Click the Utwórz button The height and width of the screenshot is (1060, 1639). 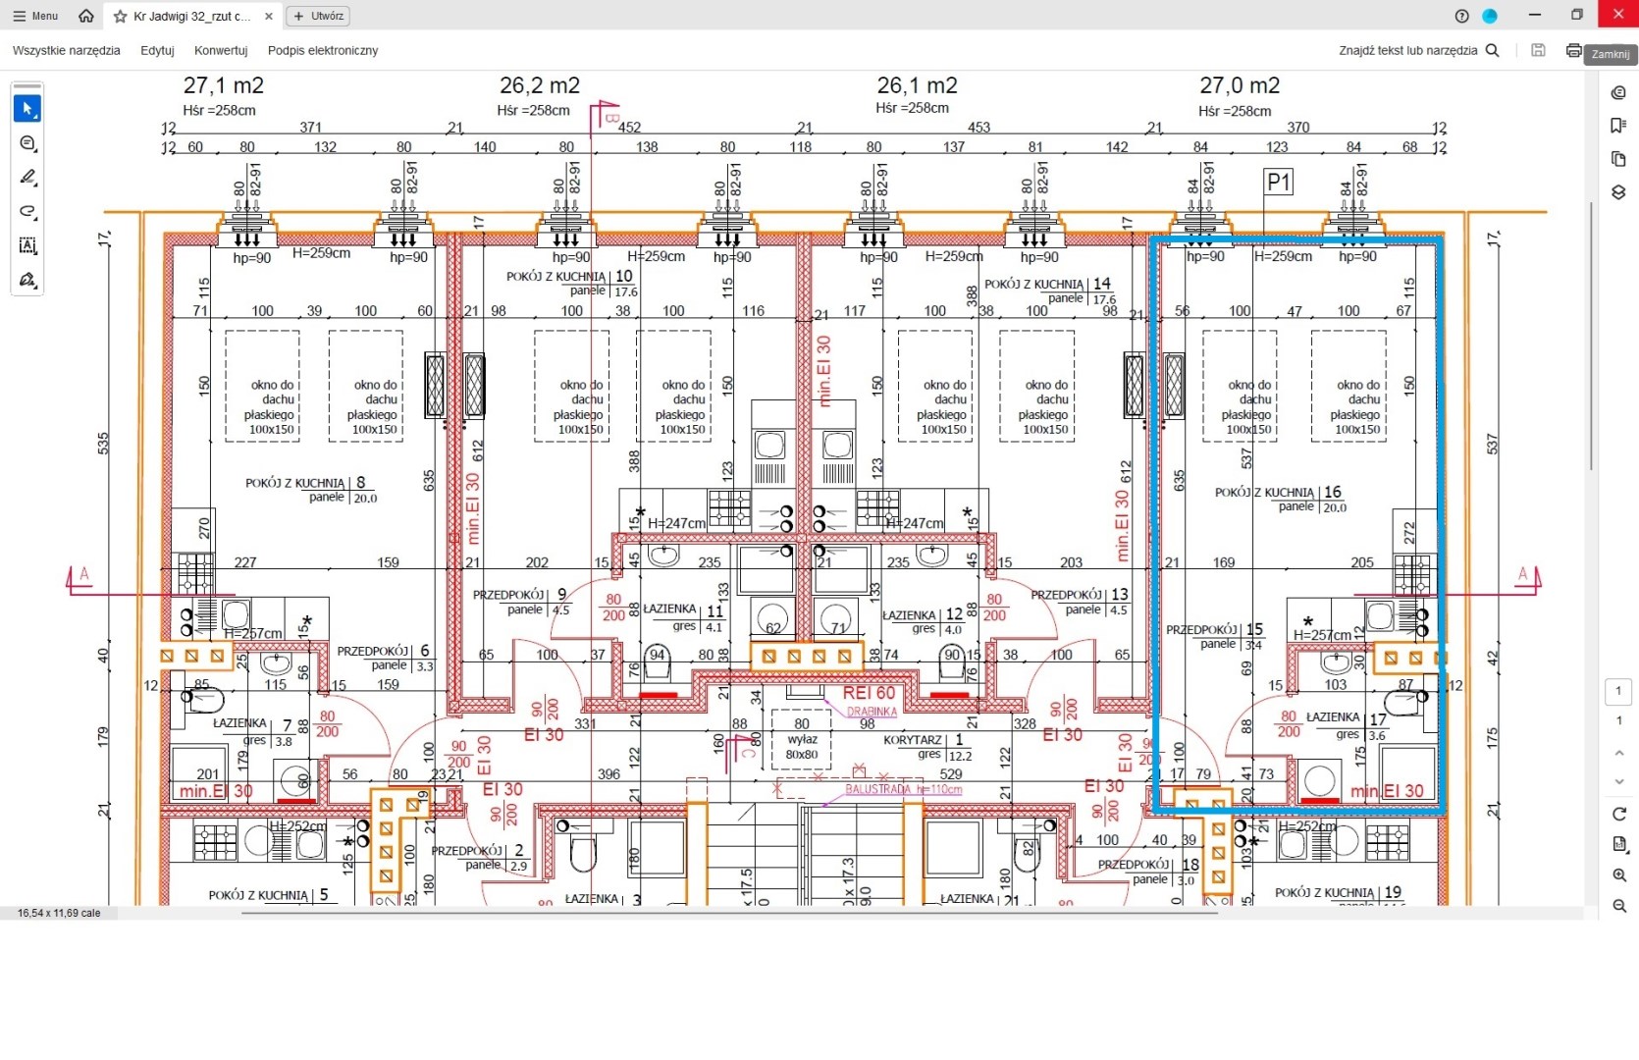pyautogui.click(x=318, y=16)
